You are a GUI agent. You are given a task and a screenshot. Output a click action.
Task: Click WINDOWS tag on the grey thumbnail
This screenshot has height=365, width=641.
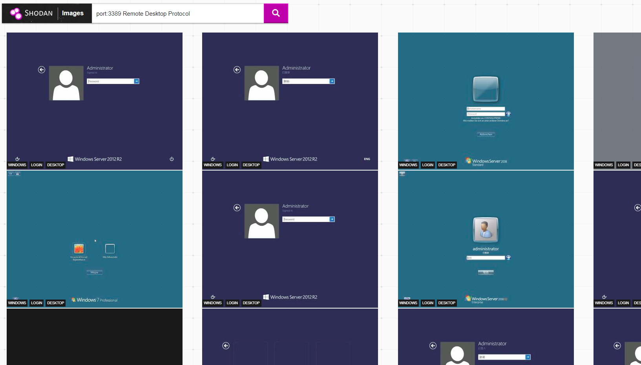(604, 165)
